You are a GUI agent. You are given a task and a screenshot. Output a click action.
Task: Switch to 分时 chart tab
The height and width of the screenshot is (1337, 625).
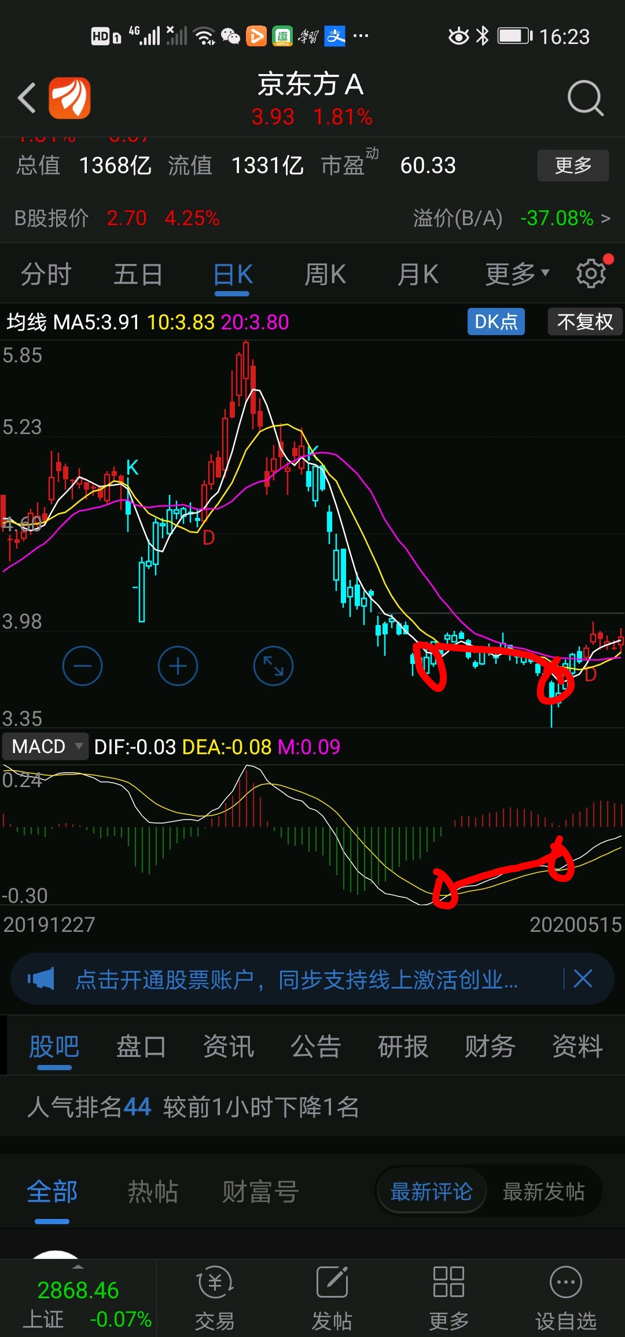[x=46, y=274]
